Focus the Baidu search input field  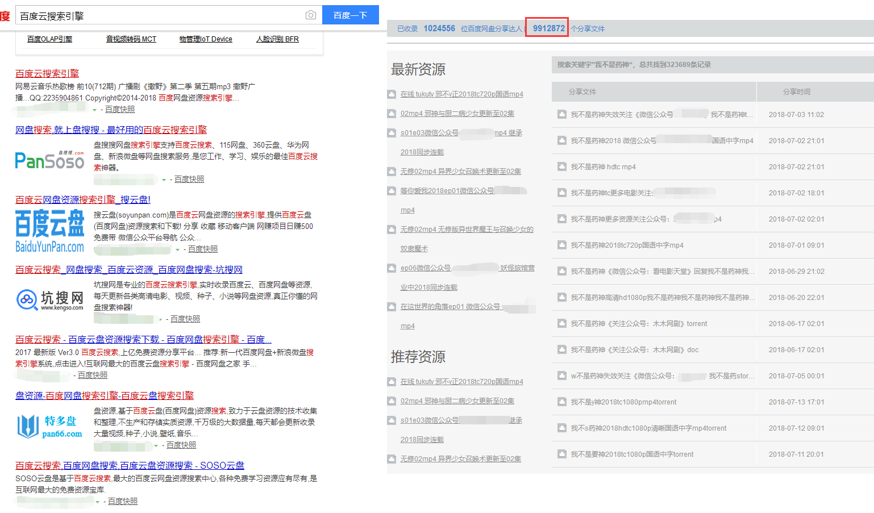(159, 16)
